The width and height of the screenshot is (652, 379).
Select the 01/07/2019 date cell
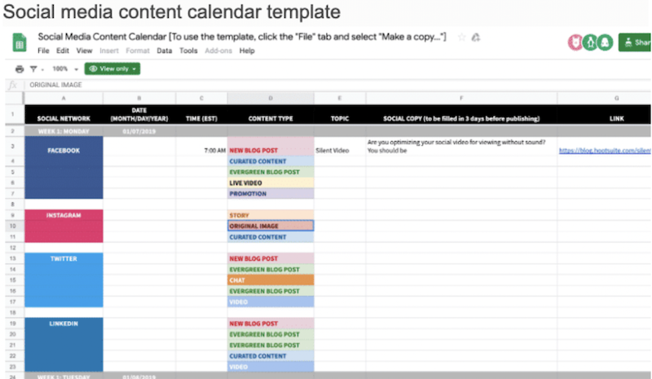click(x=139, y=131)
